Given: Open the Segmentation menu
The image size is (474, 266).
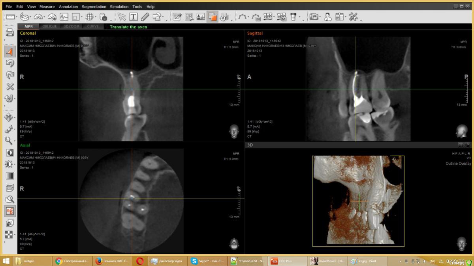Looking at the screenshot, I should click(x=94, y=7).
